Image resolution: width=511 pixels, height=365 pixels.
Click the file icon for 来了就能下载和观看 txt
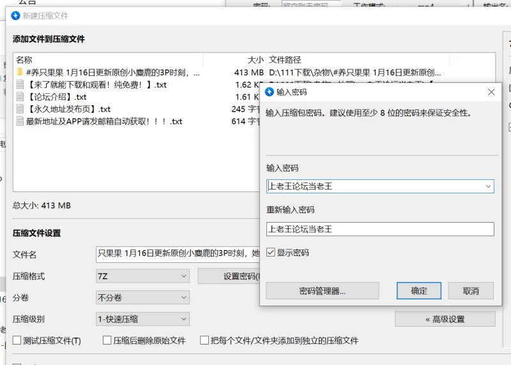click(20, 85)
